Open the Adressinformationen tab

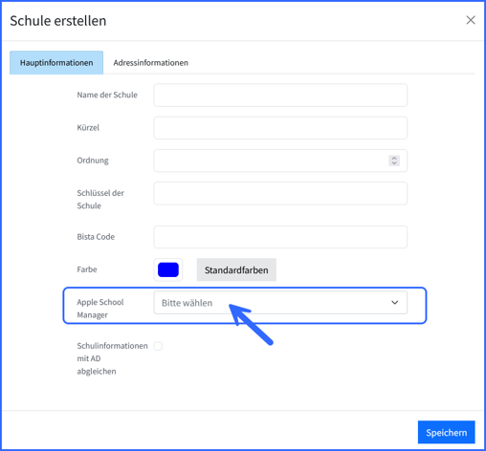pyautogui.click(x=150, y=63)
